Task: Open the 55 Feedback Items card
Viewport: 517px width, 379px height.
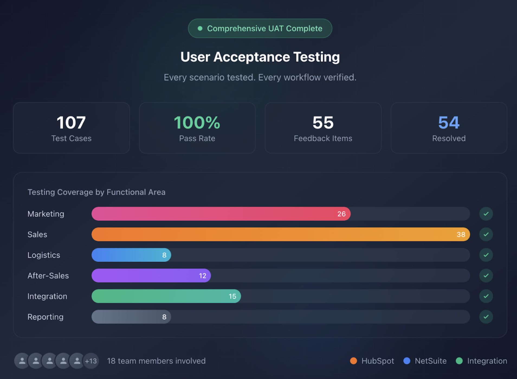Action: [323, 128]
